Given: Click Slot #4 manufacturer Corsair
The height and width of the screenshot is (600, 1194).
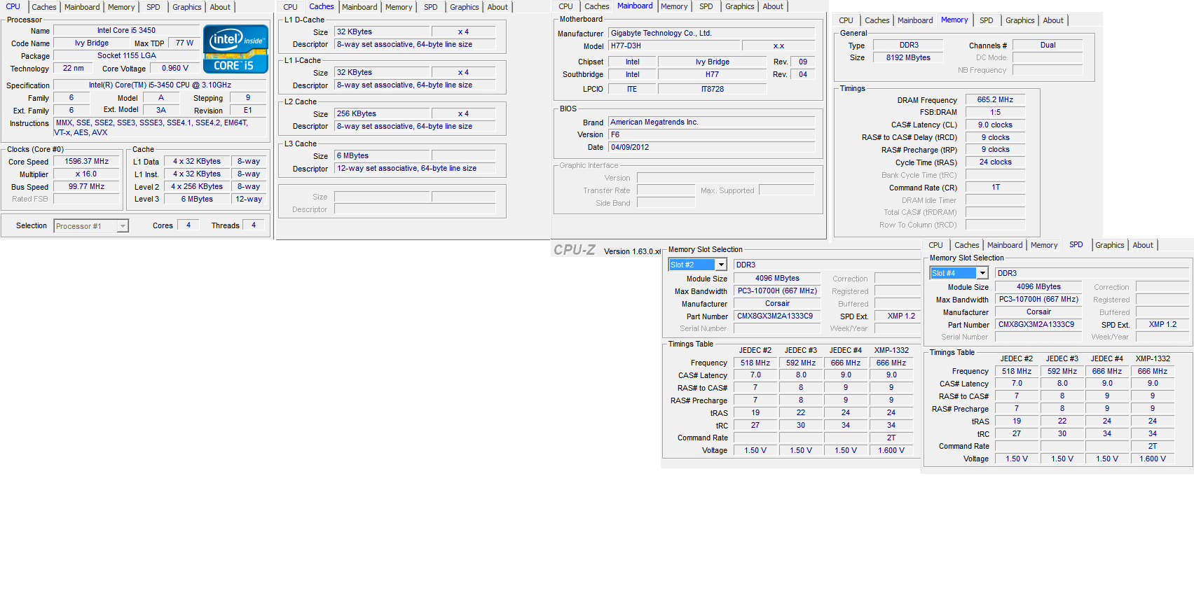Looking at the screenshot, I should (1038, 312).
